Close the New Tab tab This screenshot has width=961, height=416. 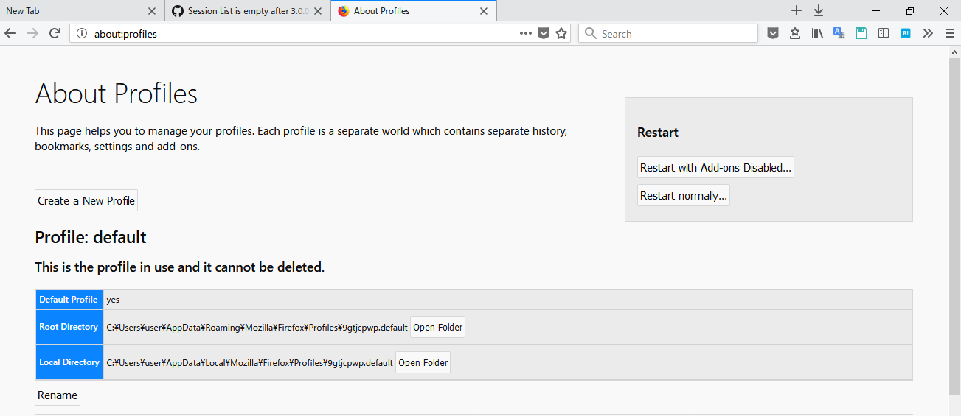click(152, 11)
